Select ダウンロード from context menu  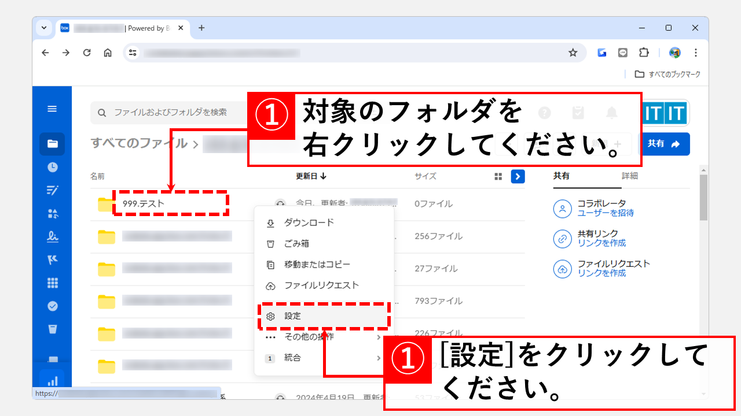(x=324, y=223)
